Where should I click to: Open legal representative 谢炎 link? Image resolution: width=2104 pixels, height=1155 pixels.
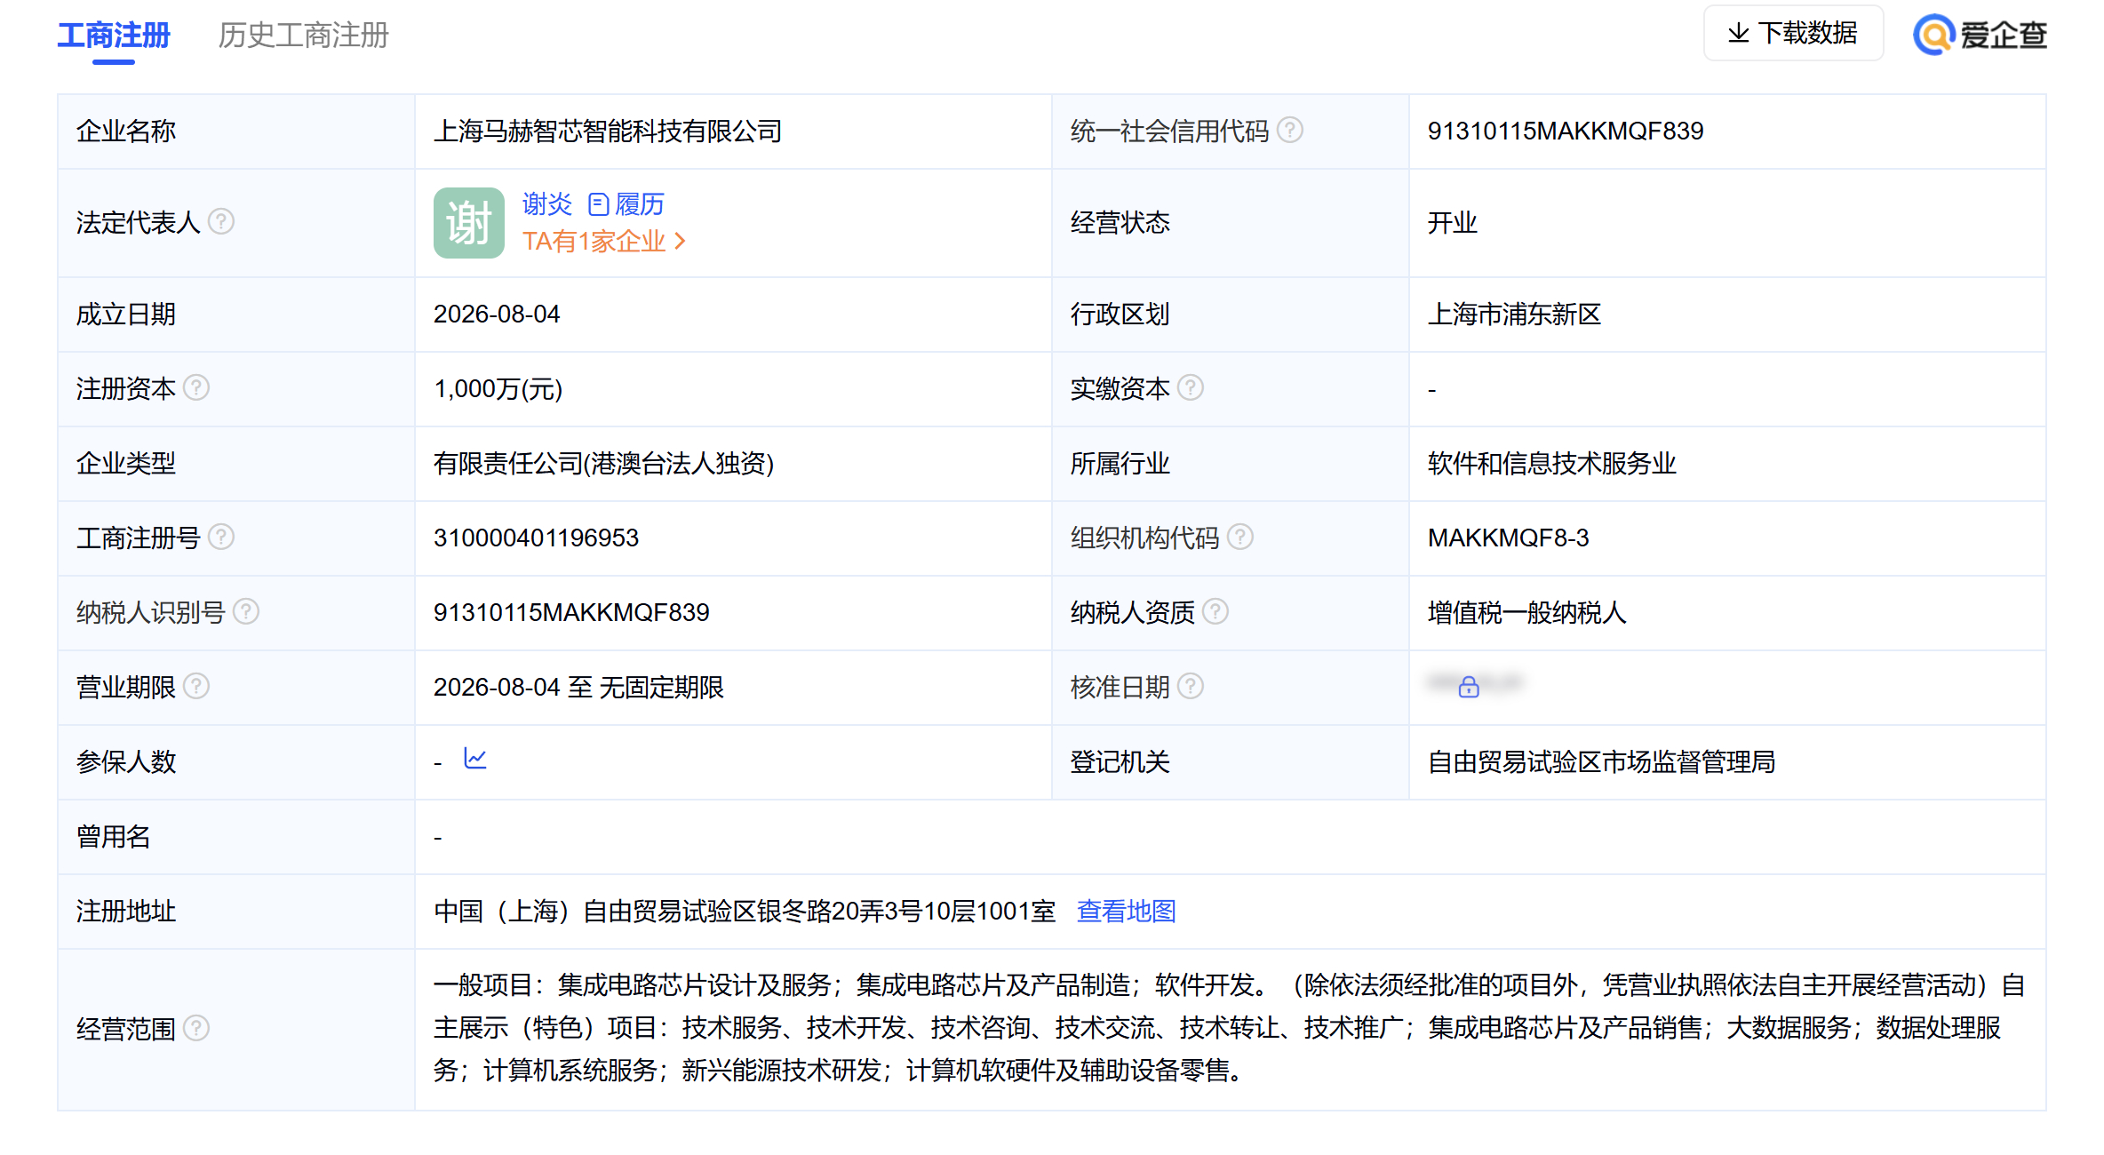pos(547,204)
